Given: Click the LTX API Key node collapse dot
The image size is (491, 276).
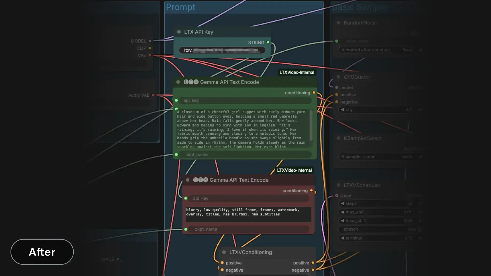Looking at the screenshot, I should pos(179,32).
